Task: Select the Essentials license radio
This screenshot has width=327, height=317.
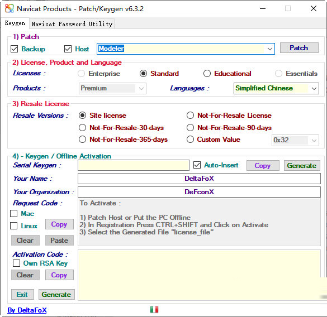Action: 278,74
